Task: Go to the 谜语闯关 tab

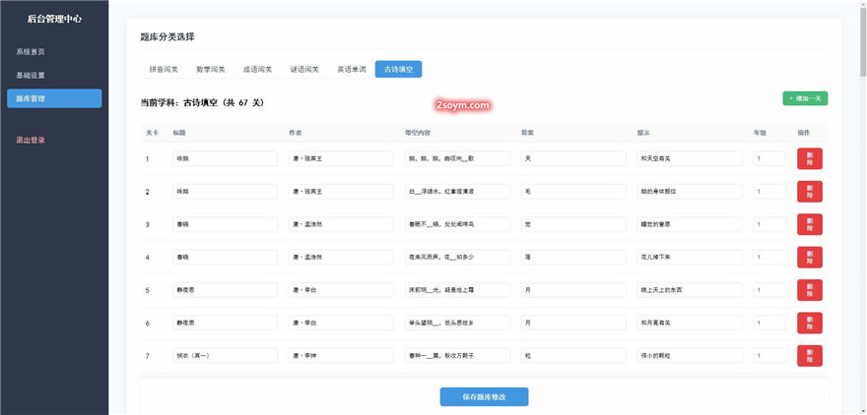Action: pyautogui.click(x=304, y=70)
